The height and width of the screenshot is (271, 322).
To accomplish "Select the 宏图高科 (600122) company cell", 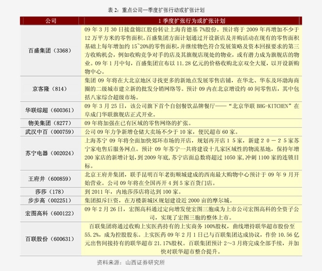I will [49, 214].
